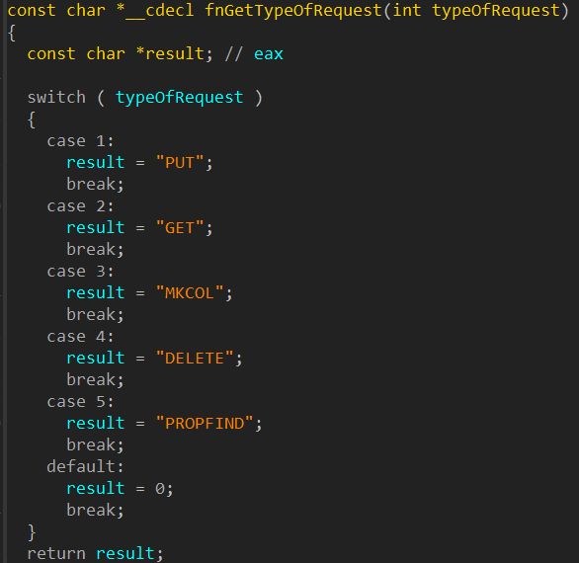Click the switch keyword
The height and width of the screenshot is (563, 579).
(x=56, y=98)
